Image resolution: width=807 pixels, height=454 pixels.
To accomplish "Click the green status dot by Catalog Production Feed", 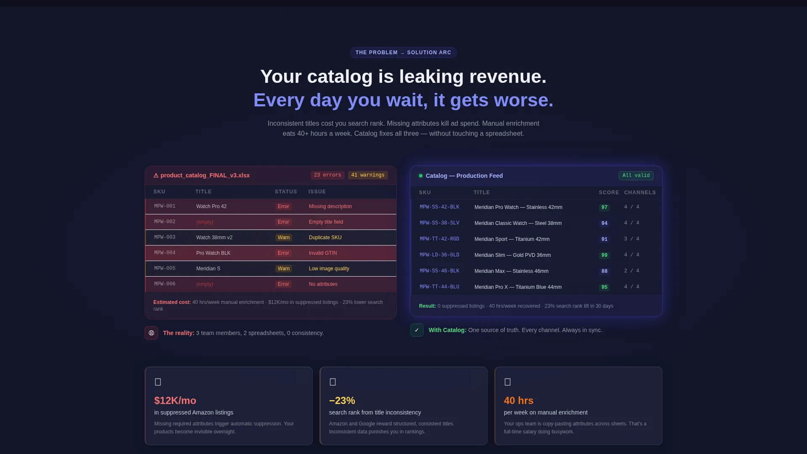I will (421, 176).
